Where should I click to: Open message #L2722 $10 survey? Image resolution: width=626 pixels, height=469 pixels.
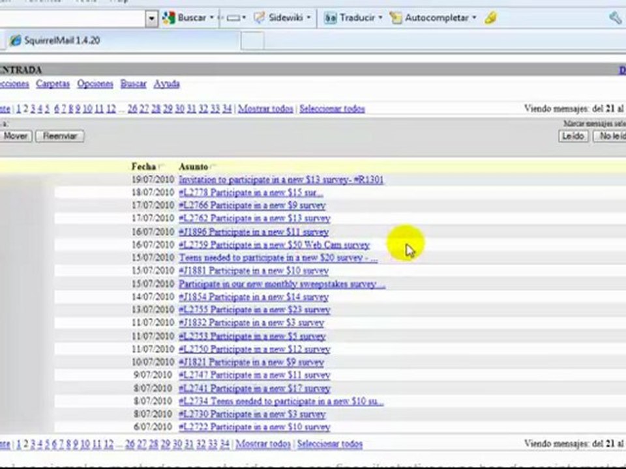tap(254, 427)
